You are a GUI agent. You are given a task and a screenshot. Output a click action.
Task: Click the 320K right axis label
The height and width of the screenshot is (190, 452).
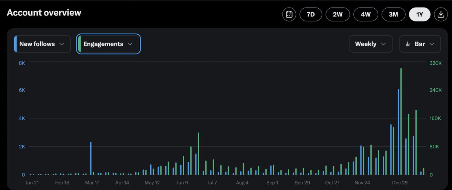click(435, 63)
